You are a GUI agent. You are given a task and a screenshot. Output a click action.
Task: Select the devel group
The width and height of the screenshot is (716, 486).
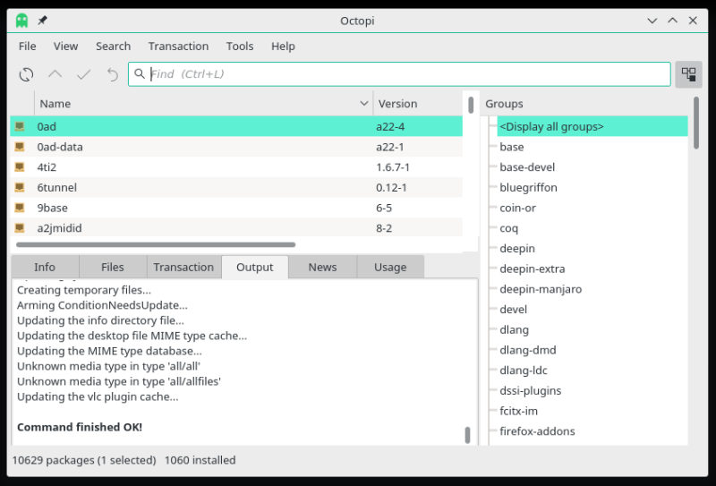[513, 309]
